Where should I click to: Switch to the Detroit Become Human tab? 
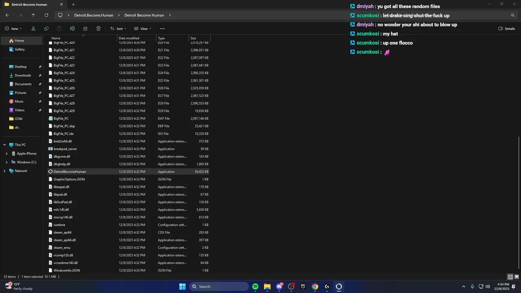[33, 4]
